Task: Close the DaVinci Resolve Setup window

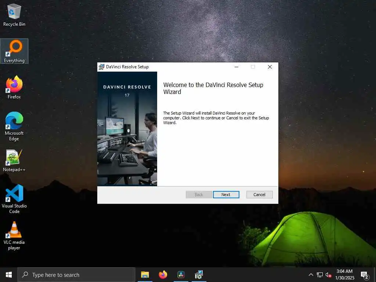Action: [x=270, y=67]
